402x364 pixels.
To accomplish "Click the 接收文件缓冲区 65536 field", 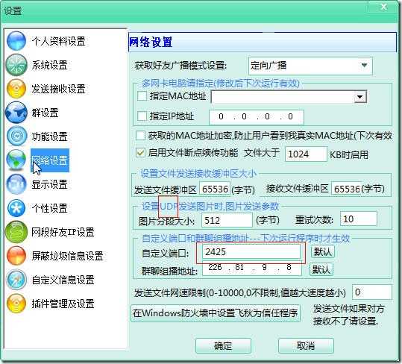I will coord(346,189).
